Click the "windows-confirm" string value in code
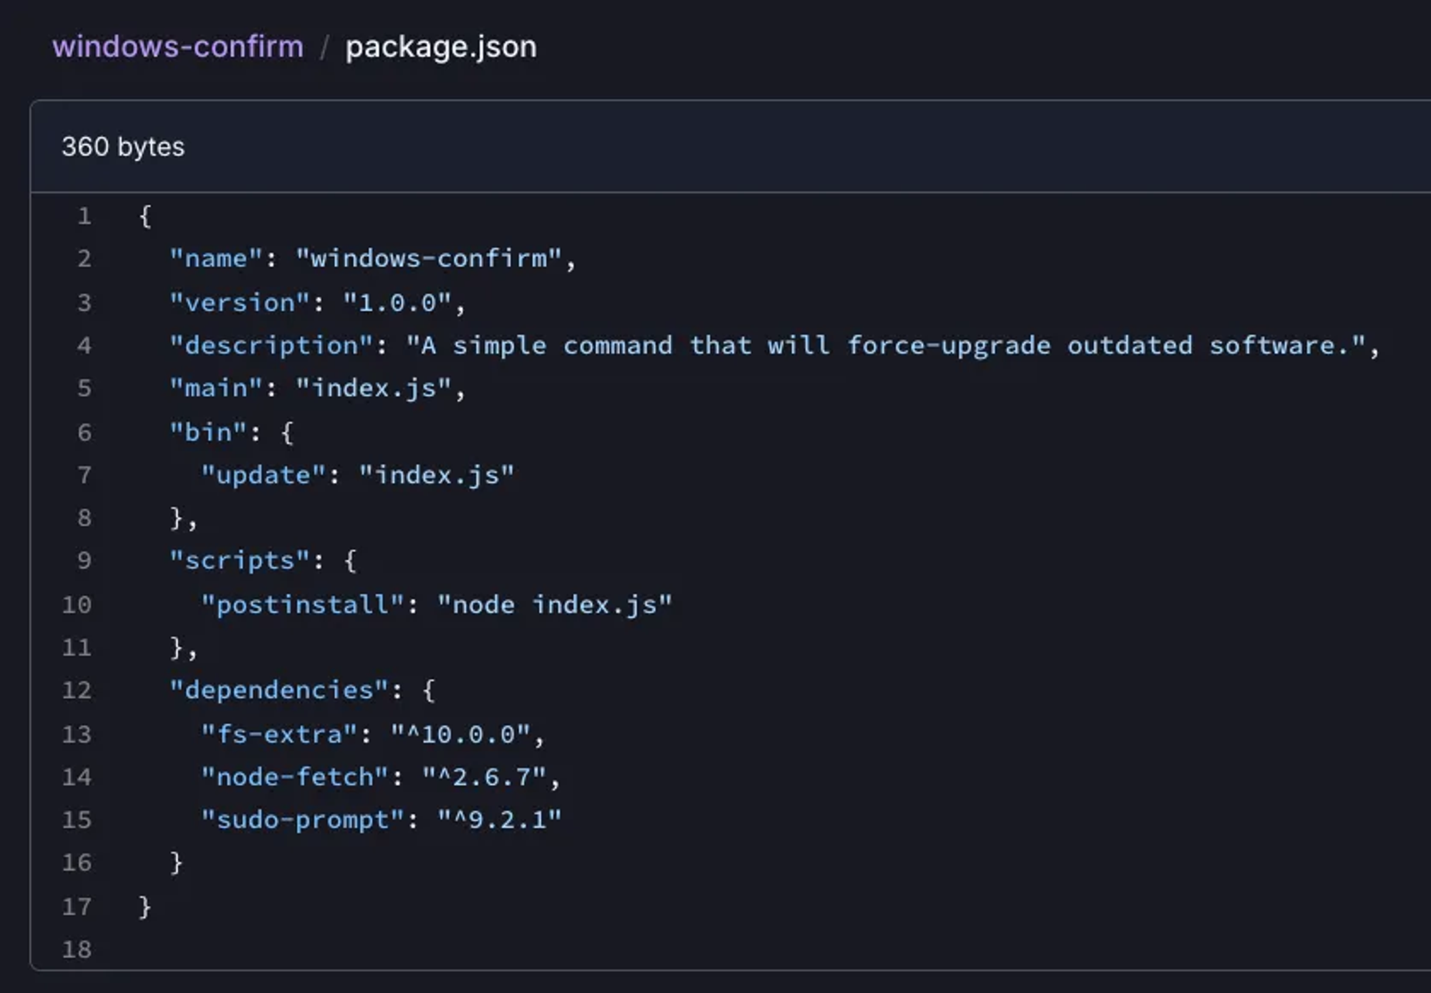This screenshot has width=1431, height=993. click(429, 259)
